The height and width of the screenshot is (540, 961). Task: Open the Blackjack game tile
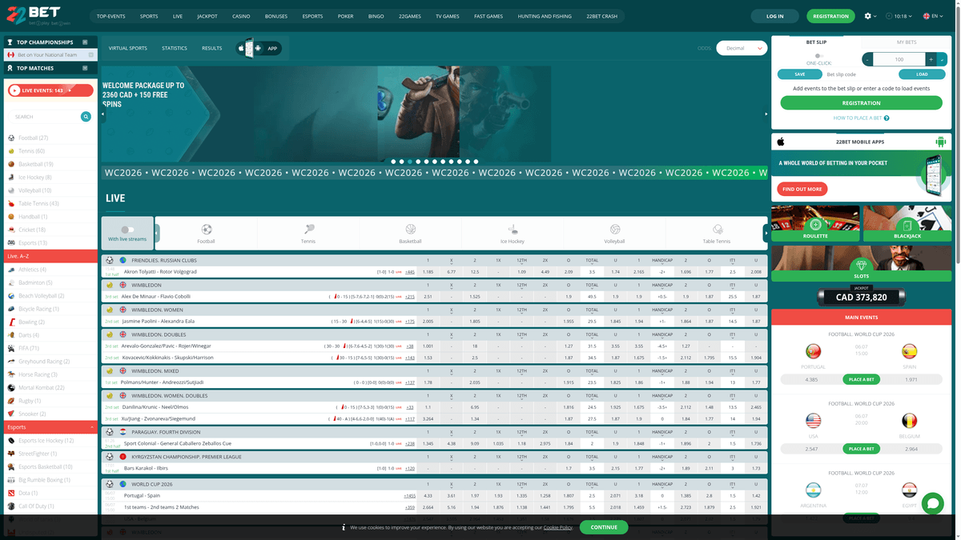pyautogui.click(x=907, y=224)
